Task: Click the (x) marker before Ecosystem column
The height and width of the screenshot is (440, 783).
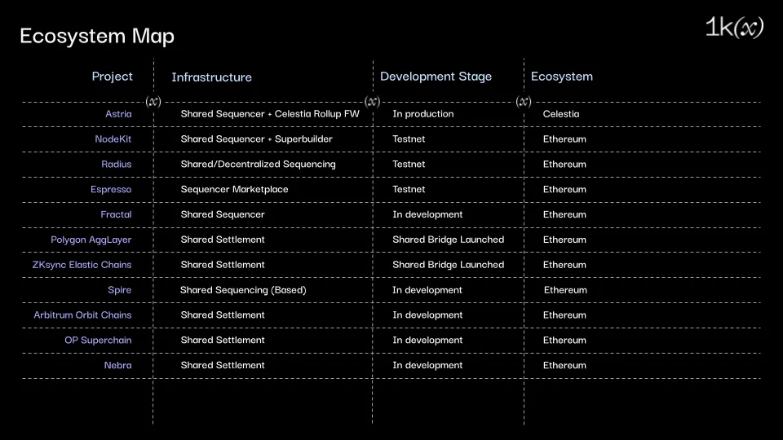Action: [x=524, y=102]
